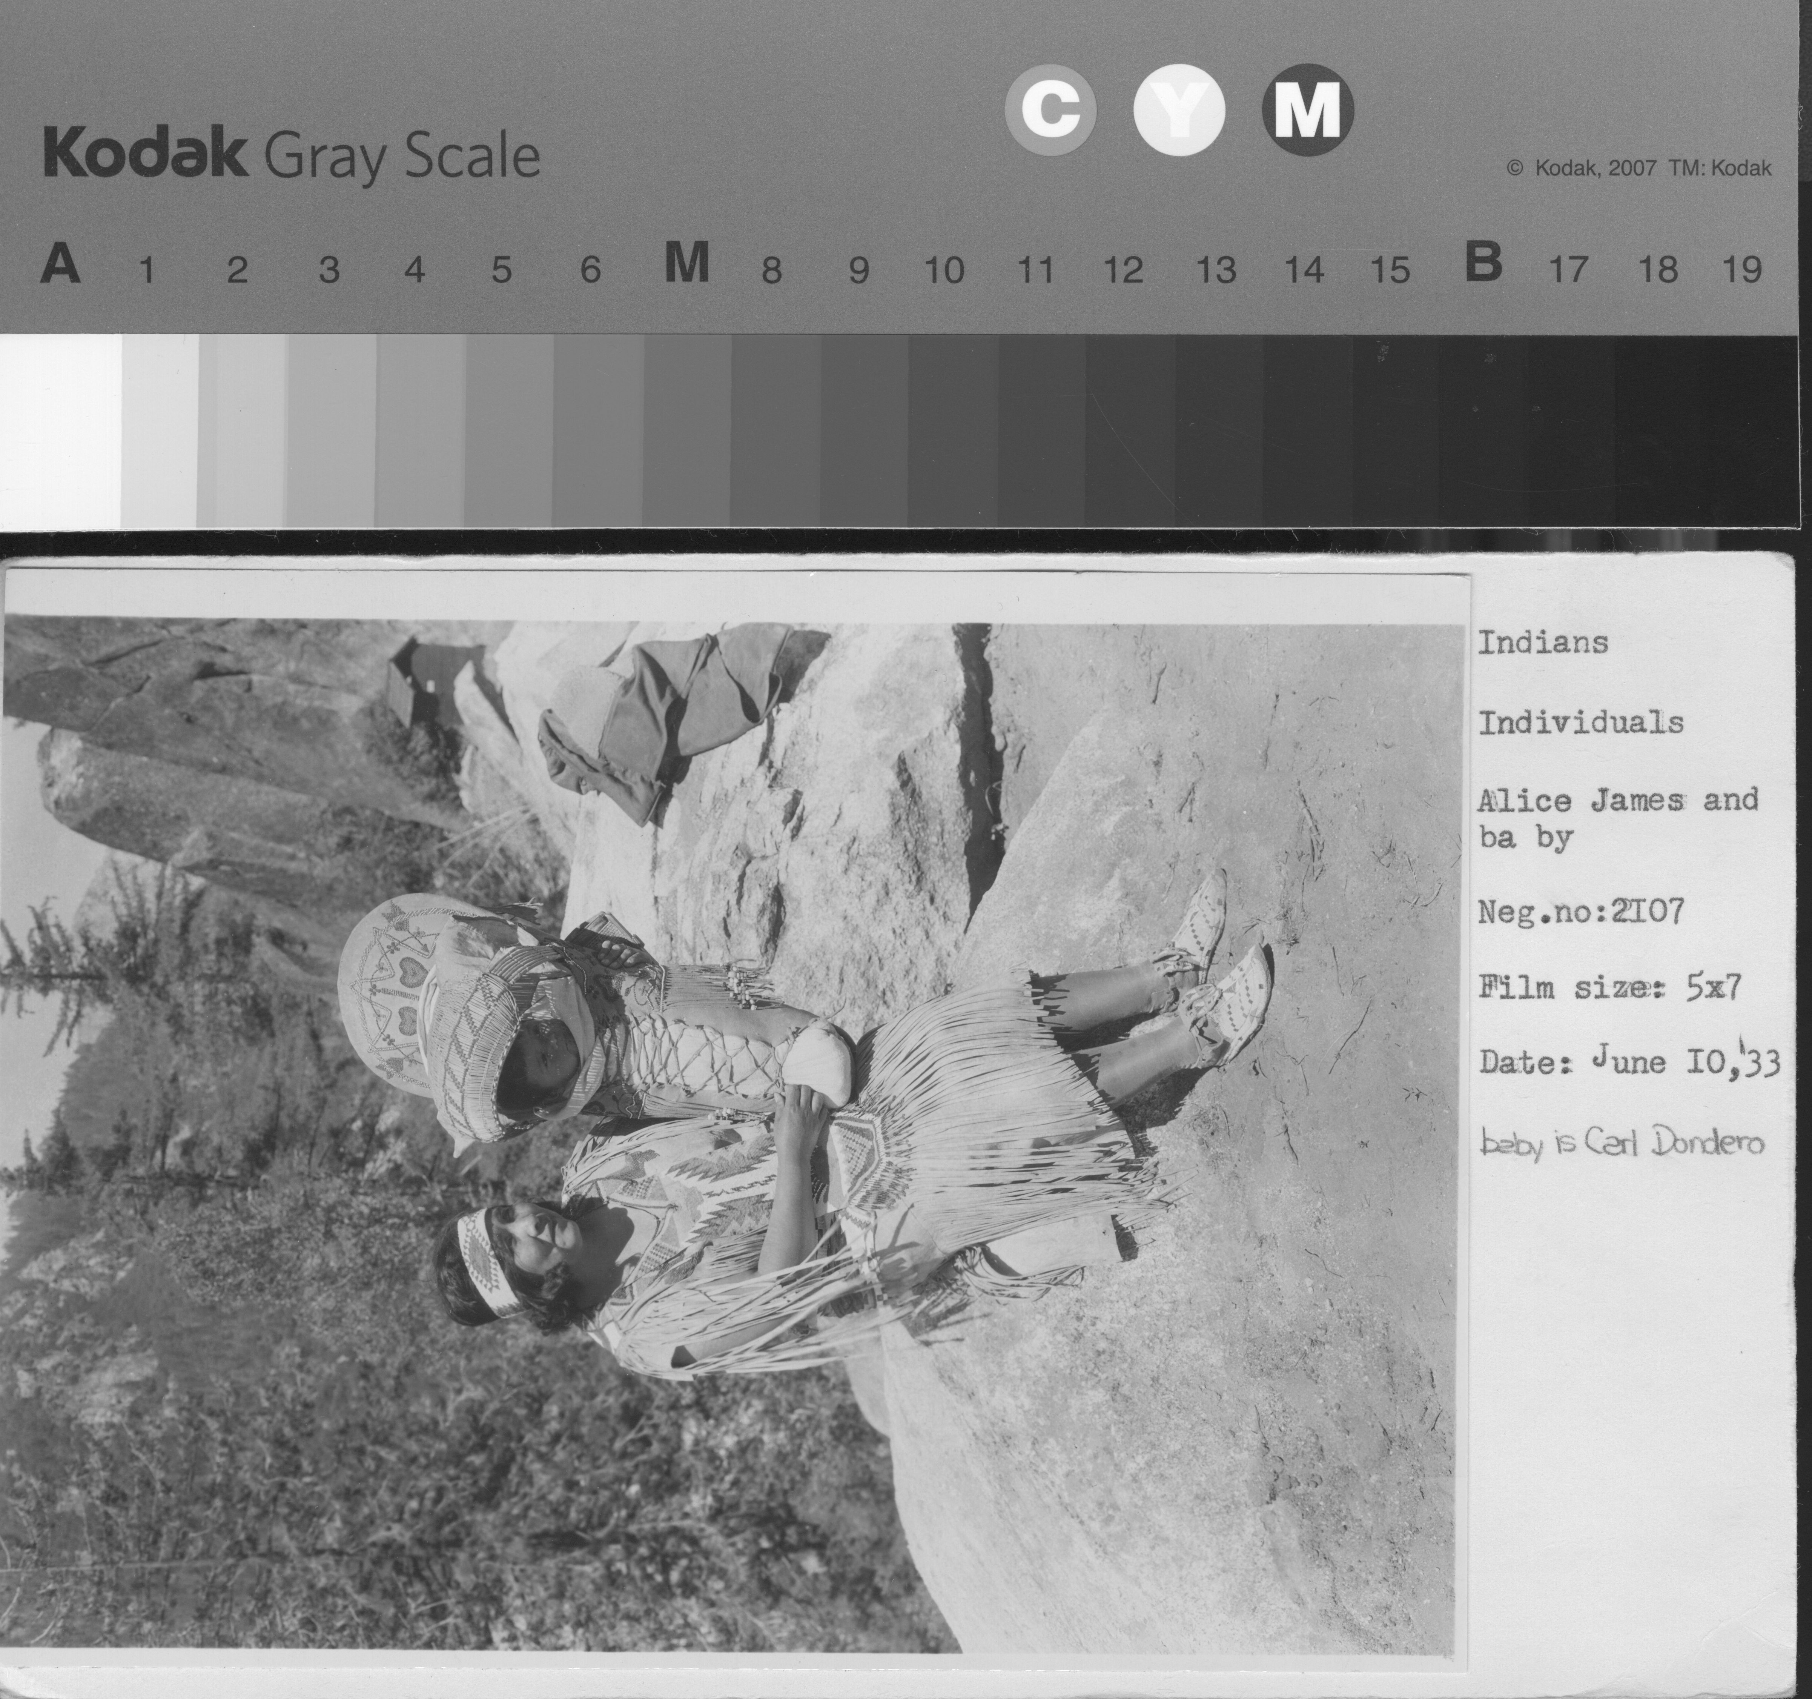Screen dimensions: 1812x1699
Task: Click the Kodak Gray Scale title
Action: pyautogui.click(x=292, y=155)
